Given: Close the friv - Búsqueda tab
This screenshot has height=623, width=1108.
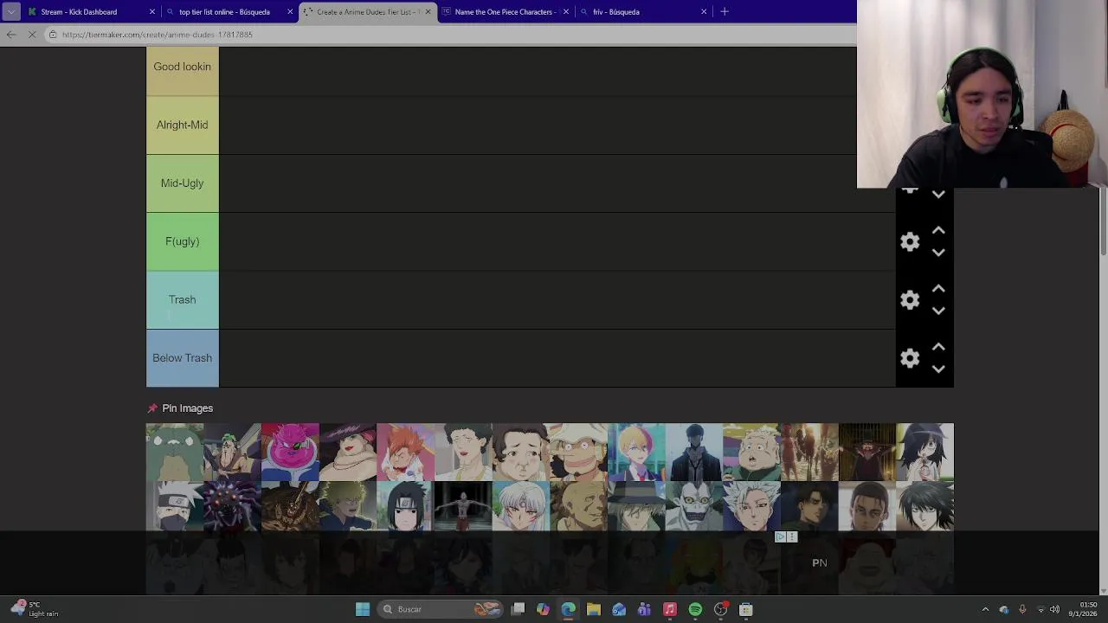Looking at the screenshot, I should click(704, 12).
